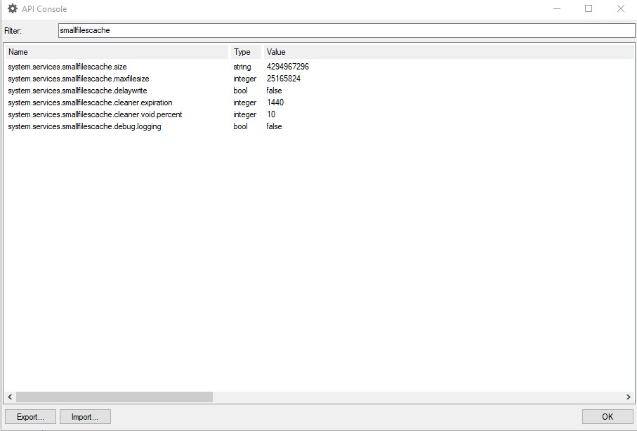The height and width of the screenshot is (431, 637).
Task: Open the Export dialog
Action: 30,417
